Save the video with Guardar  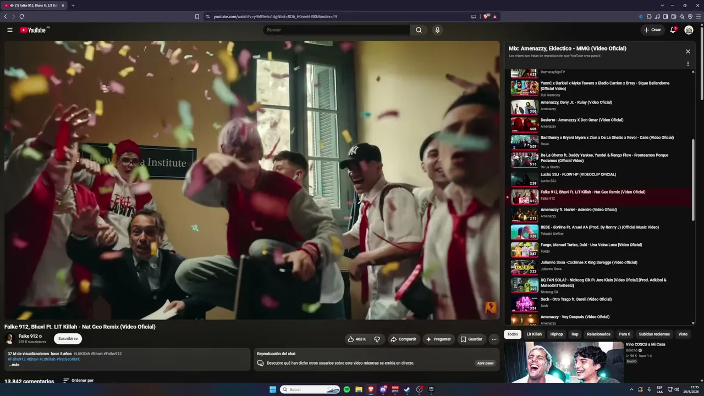[x=471, y=339]
